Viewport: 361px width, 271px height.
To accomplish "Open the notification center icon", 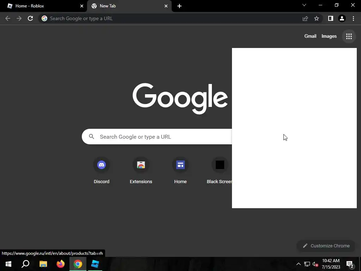I will click(x=350, y=264).
